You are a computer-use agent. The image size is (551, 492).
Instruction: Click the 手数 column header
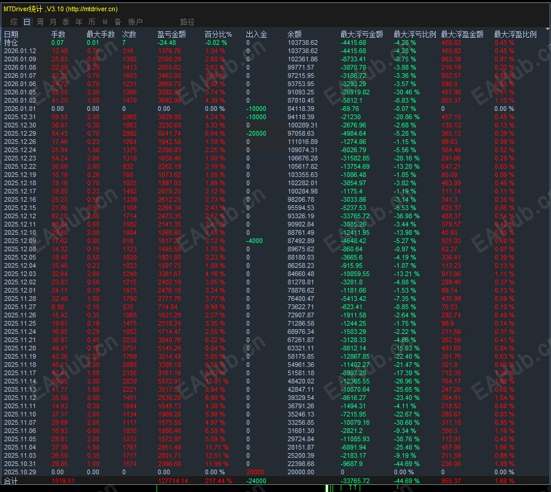point(58,34)
